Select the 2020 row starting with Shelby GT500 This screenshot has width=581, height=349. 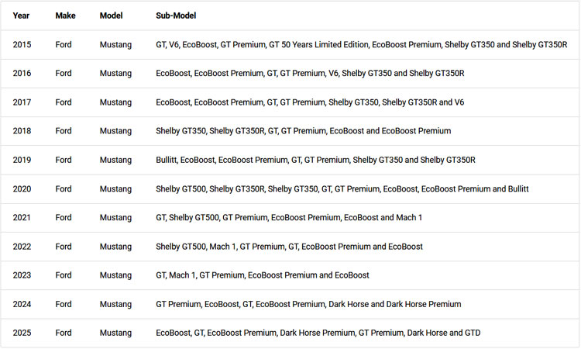(x=290, y=188)
